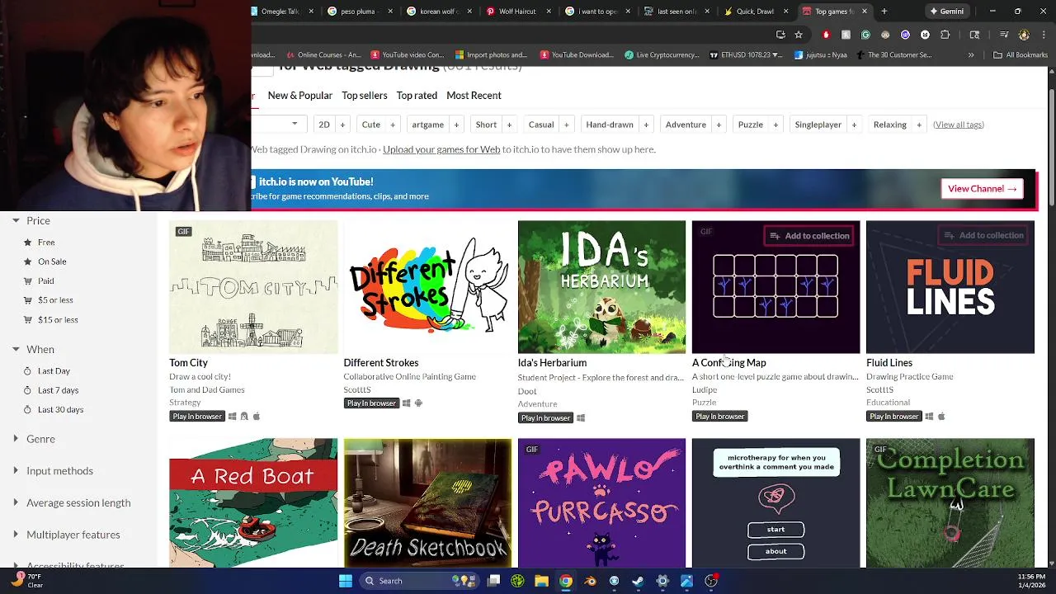Viewport: 1056px width, 594px height.
Task: Switch to the Quick, Draw! tab
Action: tap(755, 12)
